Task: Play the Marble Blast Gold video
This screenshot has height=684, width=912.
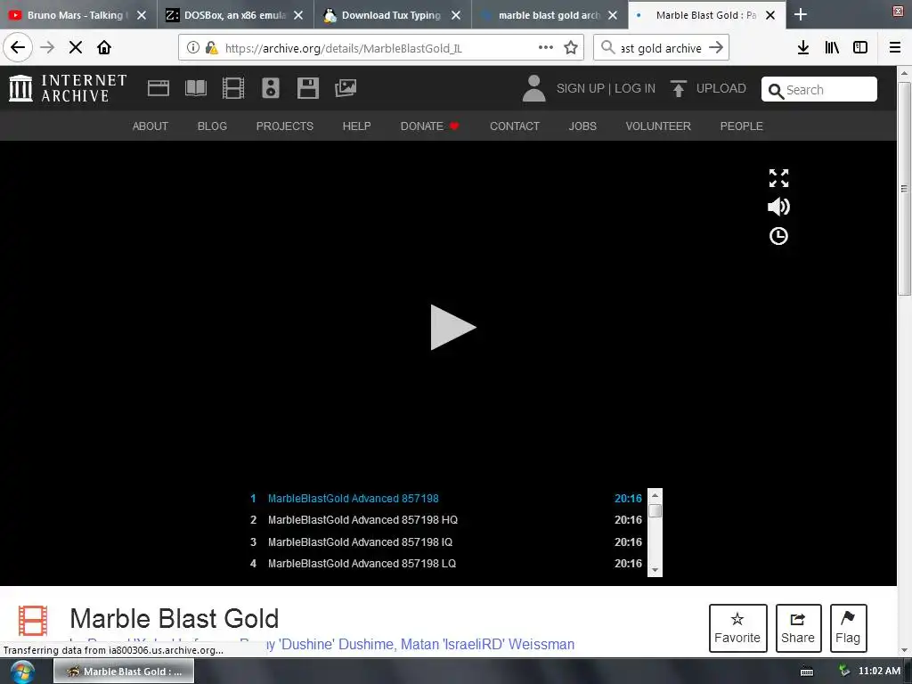Action: [x=453, y=328]
